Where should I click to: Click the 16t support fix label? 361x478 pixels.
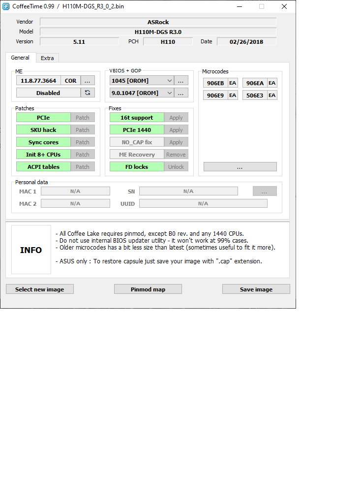point(137,117)
